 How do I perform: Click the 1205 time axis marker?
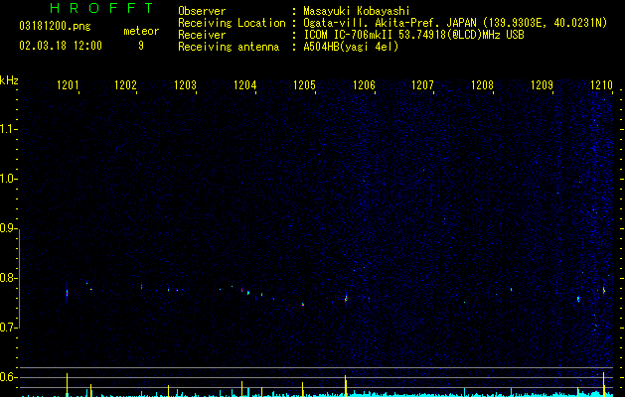(x=304, y=85)
